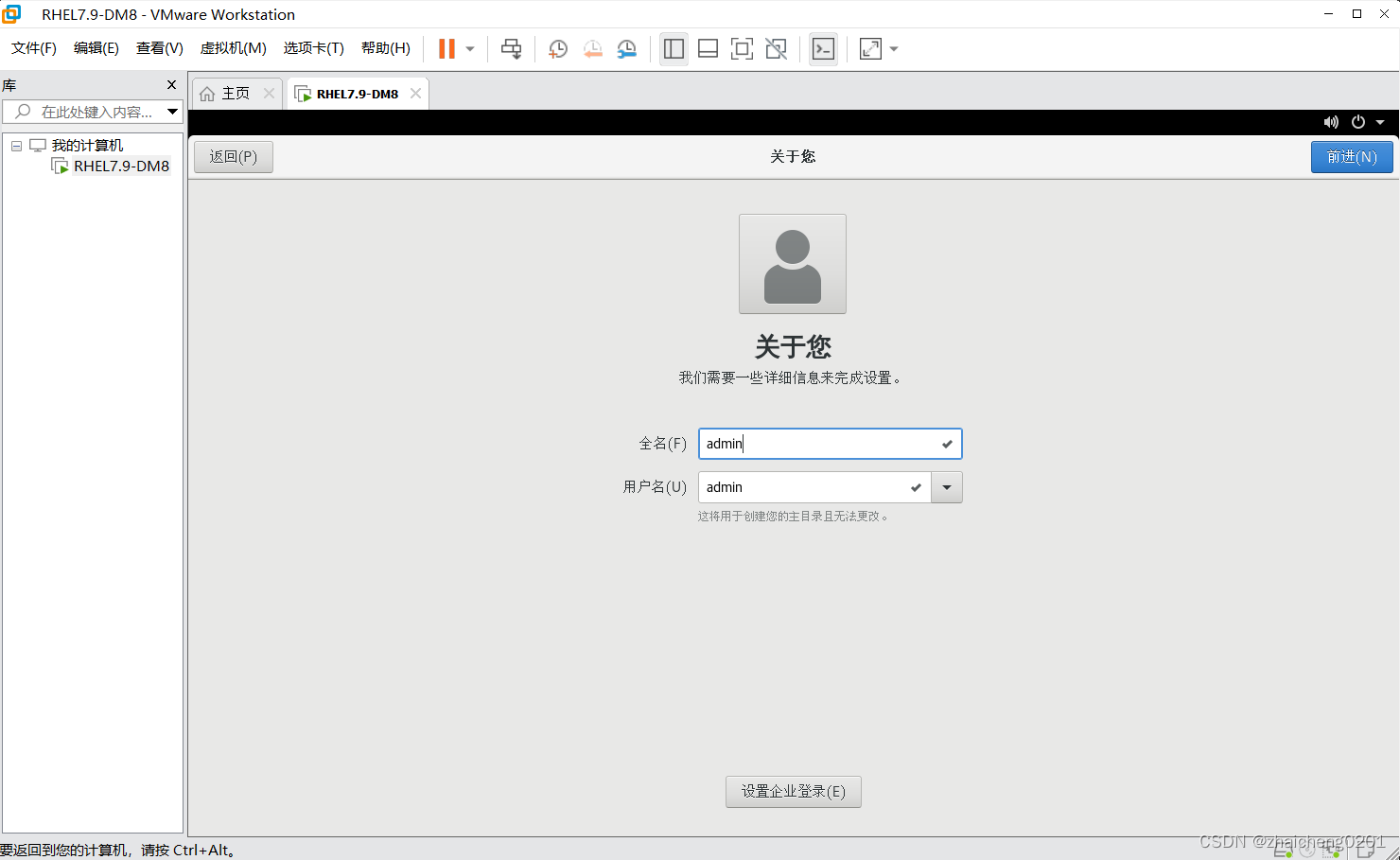The image size is (1400, 860).
Task: Open the stretch display options arrow
Action: [894, 49]
